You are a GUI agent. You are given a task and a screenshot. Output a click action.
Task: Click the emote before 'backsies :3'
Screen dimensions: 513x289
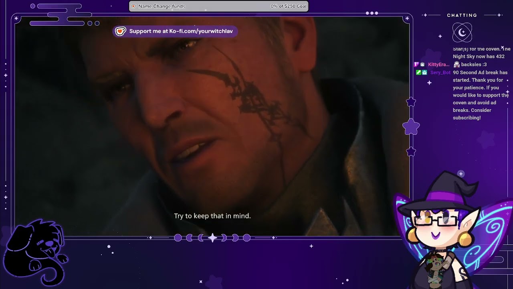(x=456, y=64)
